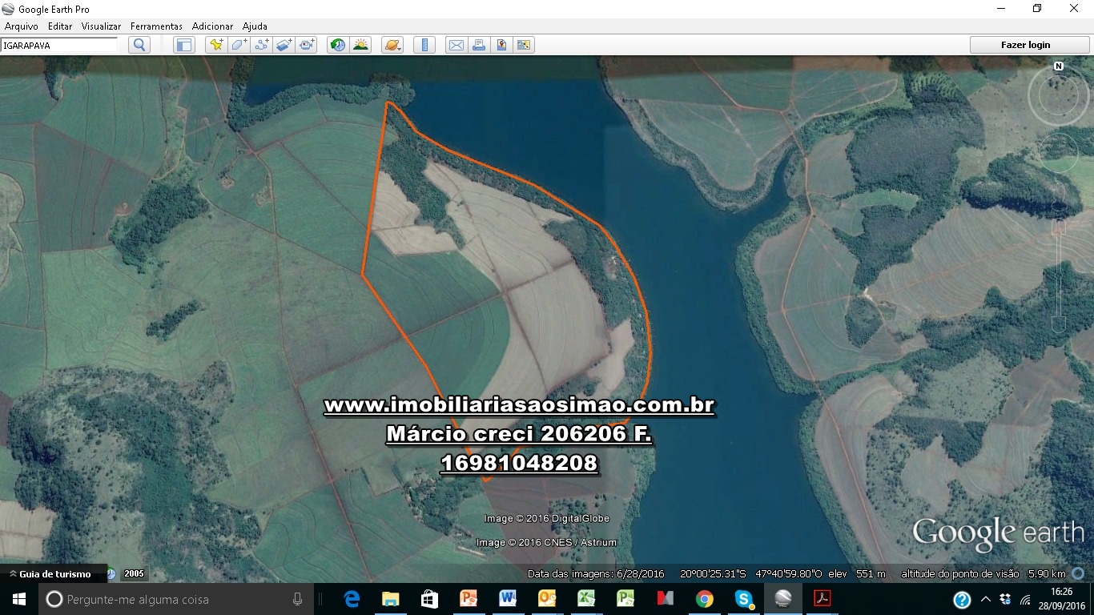The width and height of the screenshot is (1094, 615).
Task: Open File Explorer from taskbar
Action: [x=390, y=599]
